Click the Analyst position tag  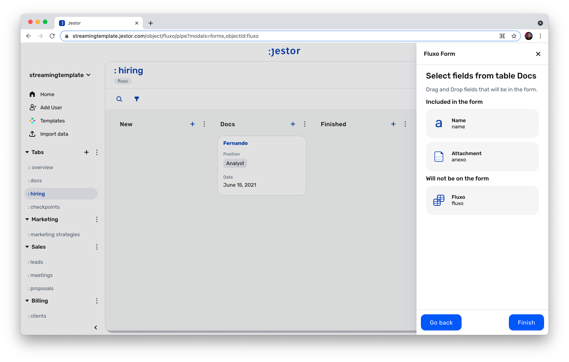click(235, 163)
